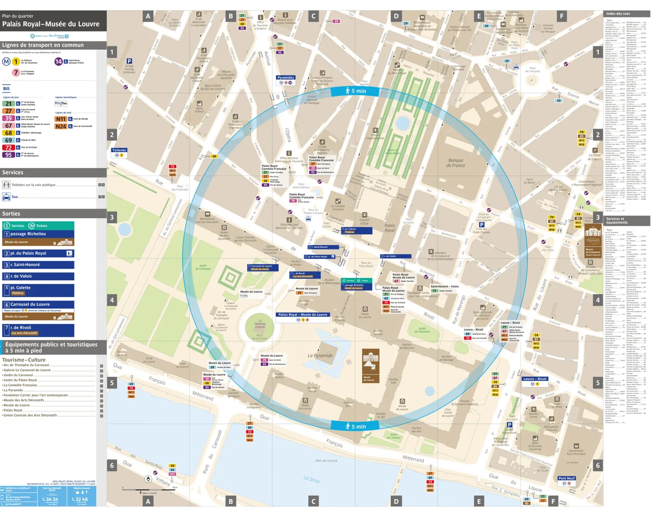Click the top 5 min walking pedestrian marker

coord(355,91)
